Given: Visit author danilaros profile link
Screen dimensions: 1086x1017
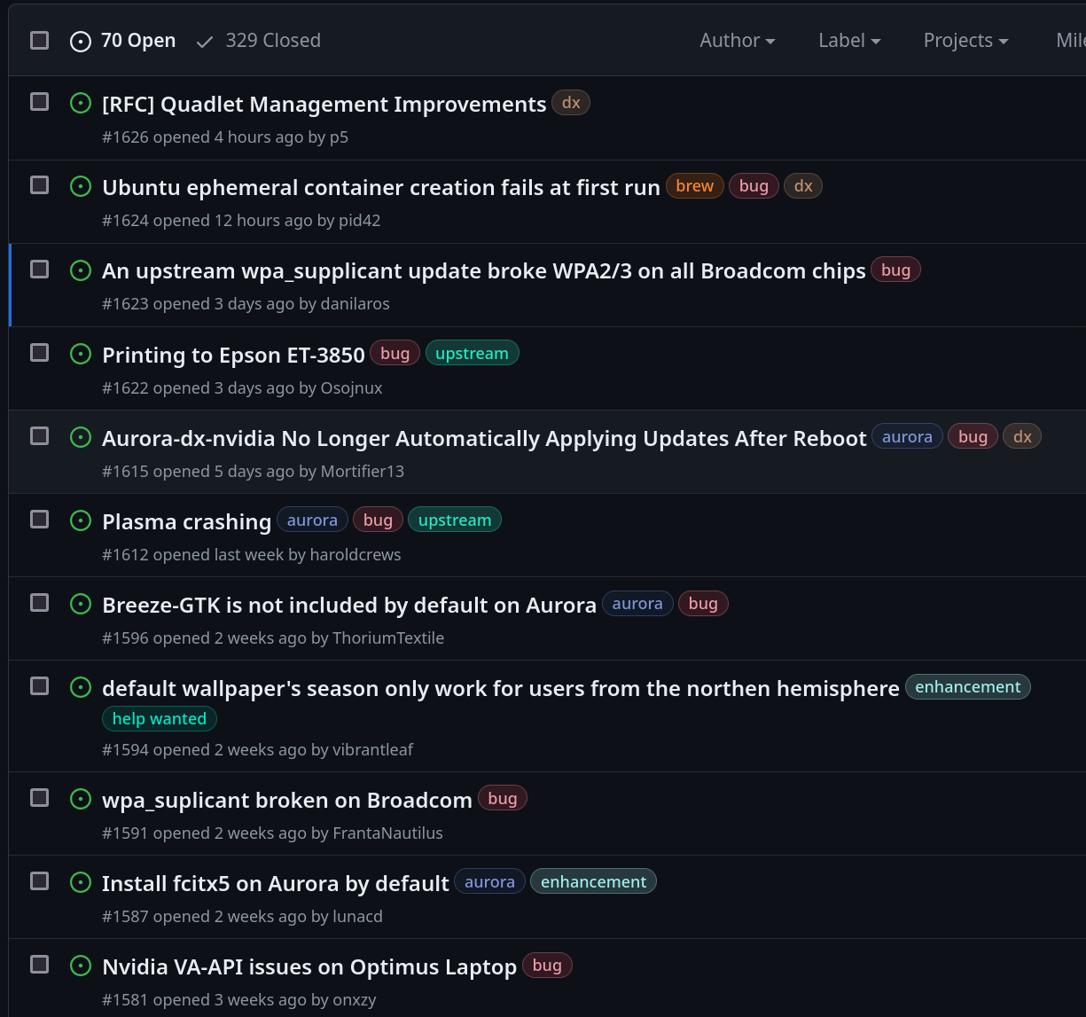Looking at the screenshot, I should coord(355,304).
